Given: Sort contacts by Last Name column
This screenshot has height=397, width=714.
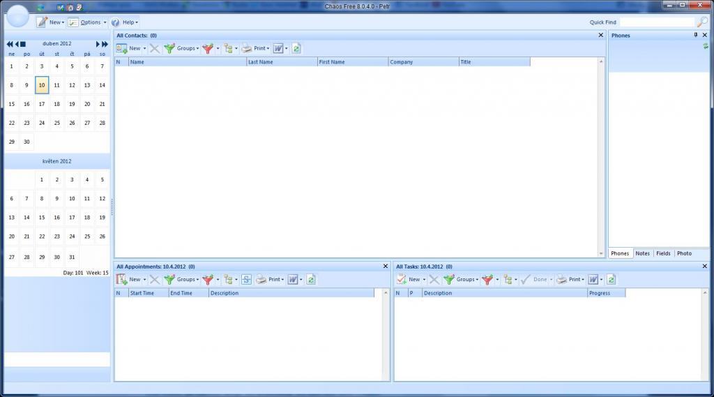Looking at the screenshot, I should coord(282,62).
